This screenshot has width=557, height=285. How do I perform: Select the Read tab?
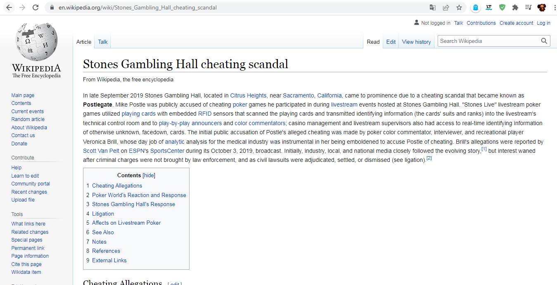coord(373,42)
